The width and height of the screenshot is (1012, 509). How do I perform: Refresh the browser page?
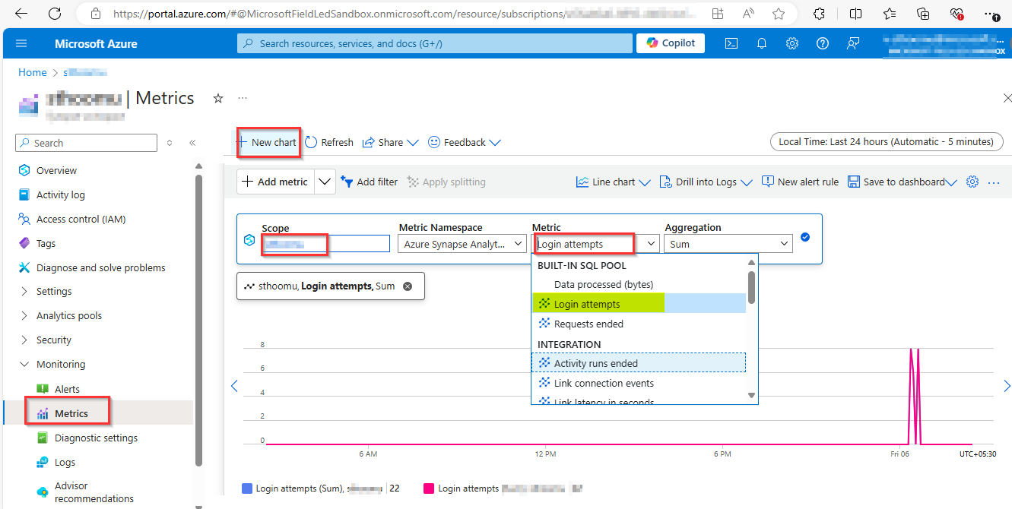coord(55,14)
